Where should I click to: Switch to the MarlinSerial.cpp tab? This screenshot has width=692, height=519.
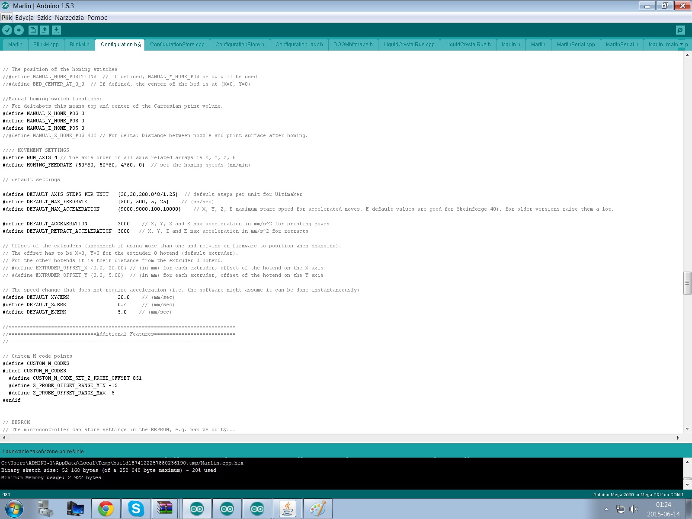pos(576,45)
